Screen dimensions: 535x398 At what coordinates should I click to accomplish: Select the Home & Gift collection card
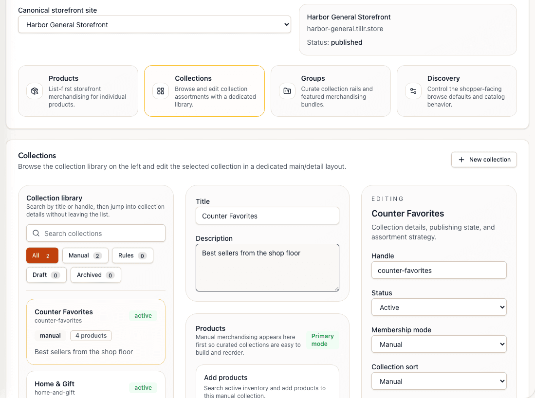(96, 384)
